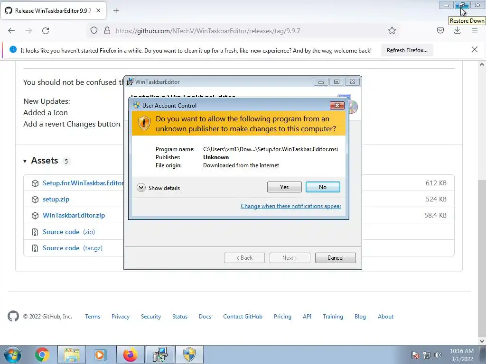Open 'Change when these notifications appear' link
This screenshot has height=364, width=486.
(291, 206)
